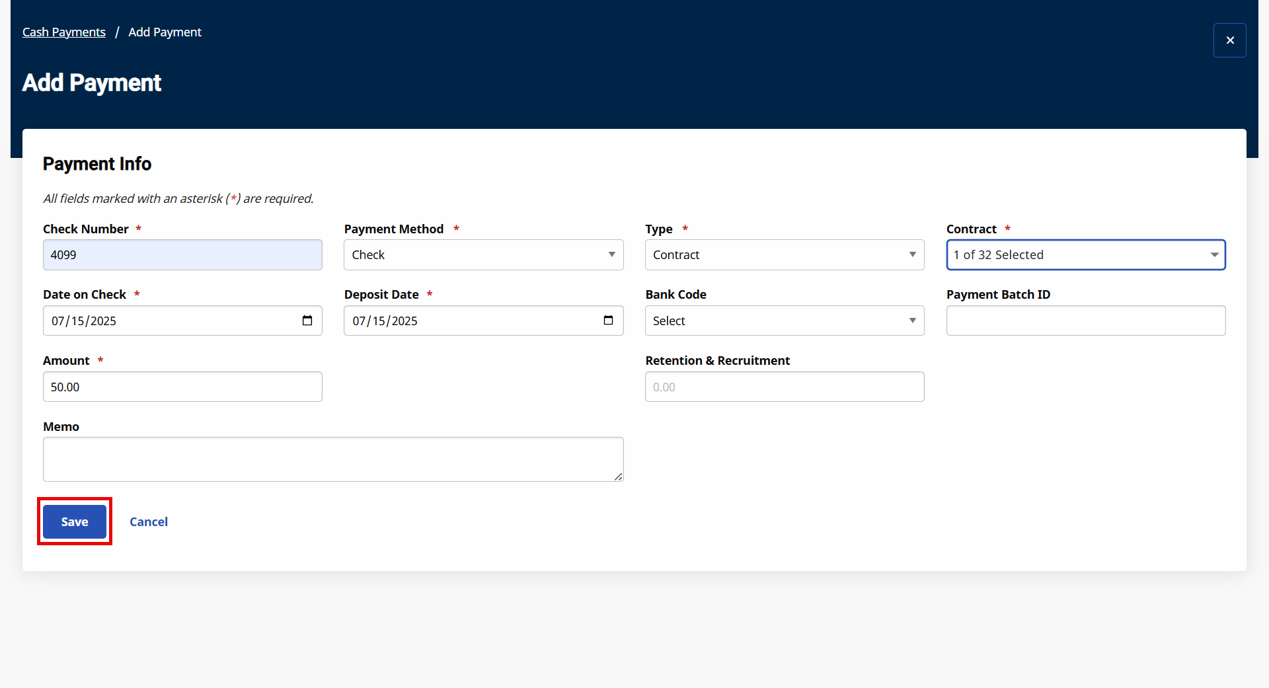This screenshot has height=688, width=1269.
Task: Expand the Bank Code select menu
Action: click(784, 321)
